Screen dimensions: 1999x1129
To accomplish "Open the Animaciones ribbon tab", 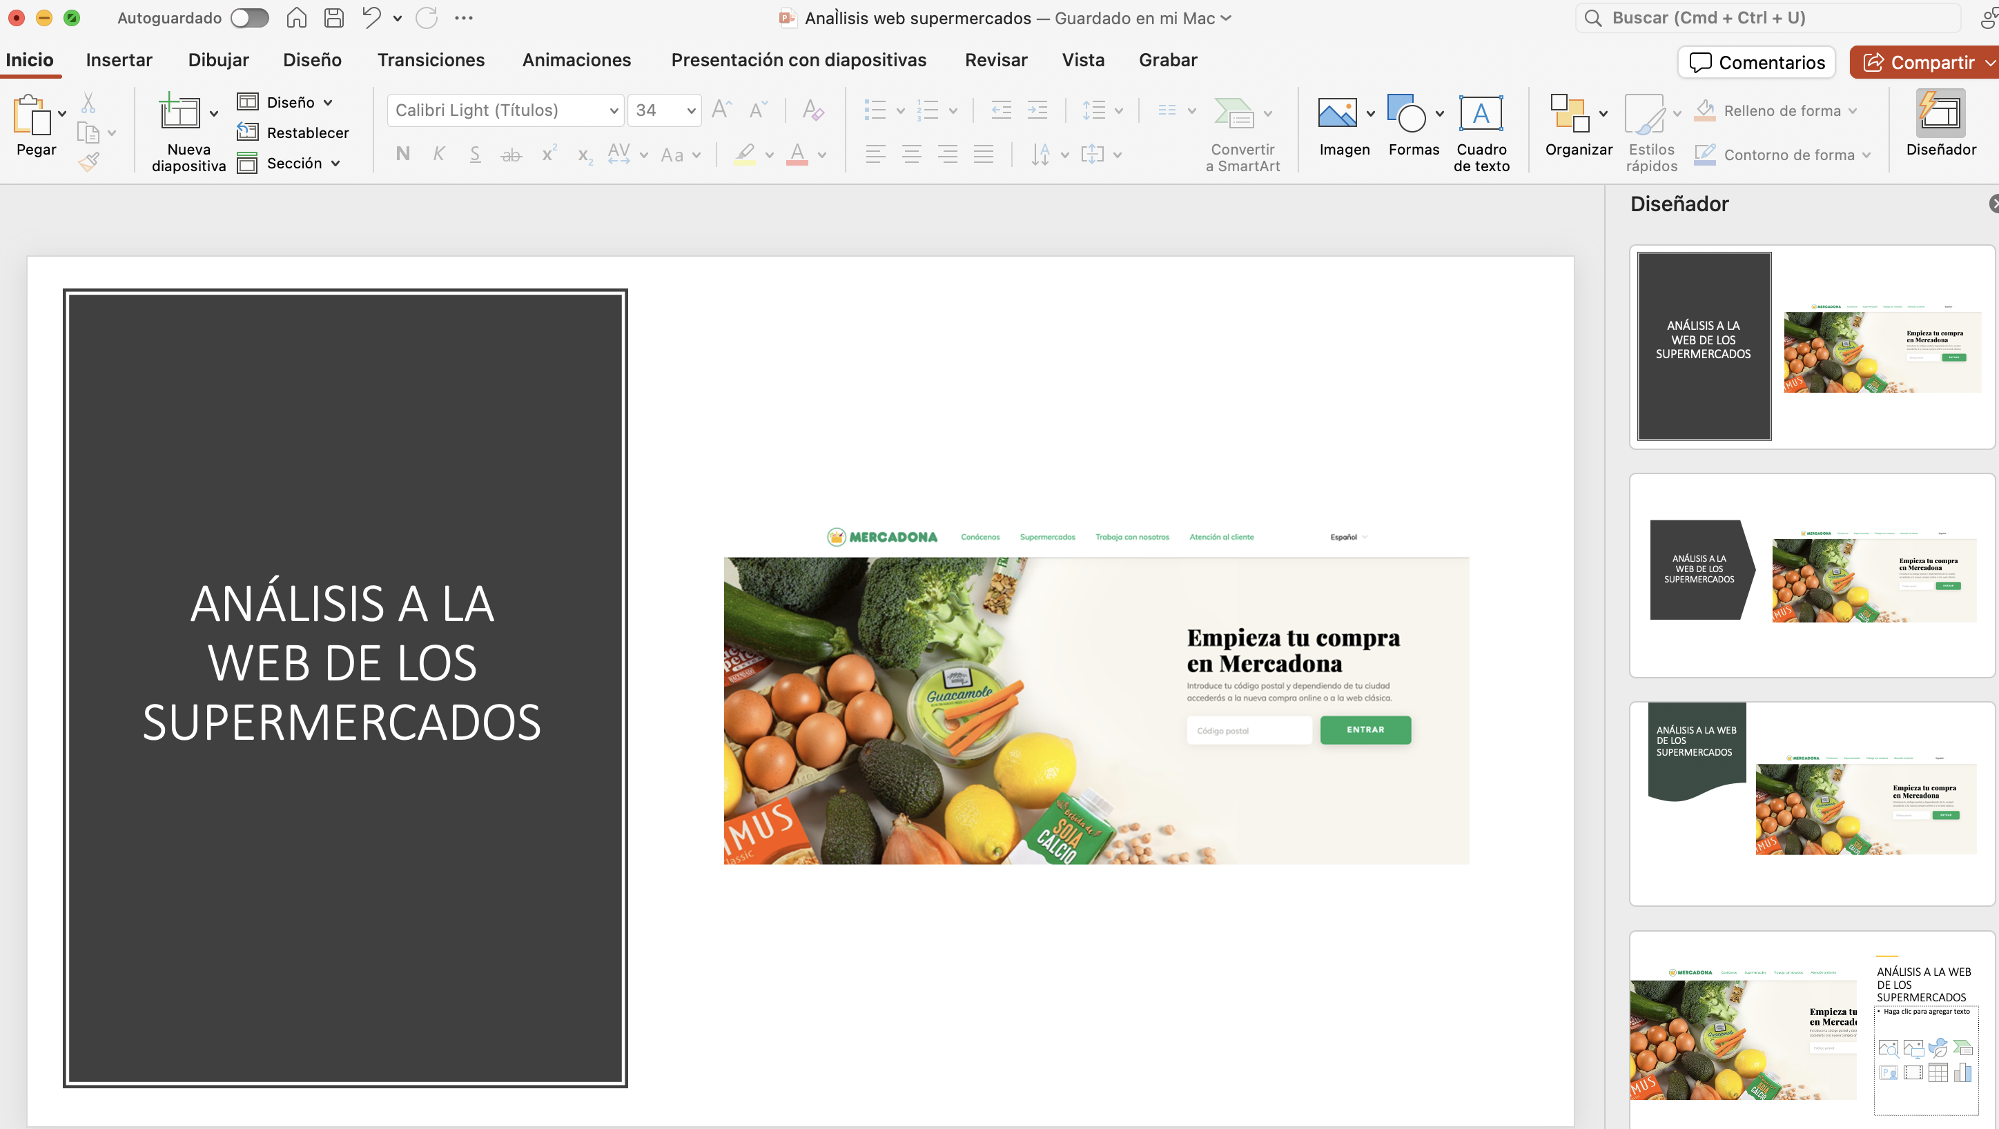I will (x=576, y=60).
